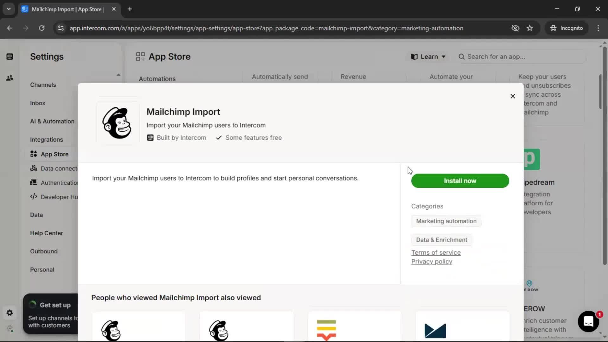The image size is (608, 342).
Task: Click the Search for an app field
Action: coord(521,57)
